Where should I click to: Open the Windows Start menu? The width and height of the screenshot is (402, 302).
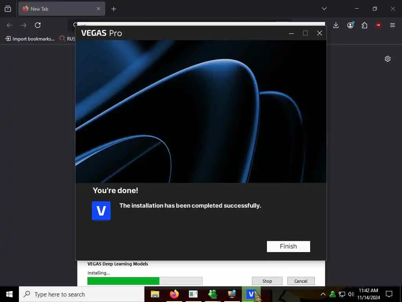pos(9,294)
